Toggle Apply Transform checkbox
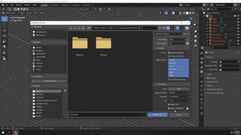Screen dimensions: 241x135 [x=169, y=108]
